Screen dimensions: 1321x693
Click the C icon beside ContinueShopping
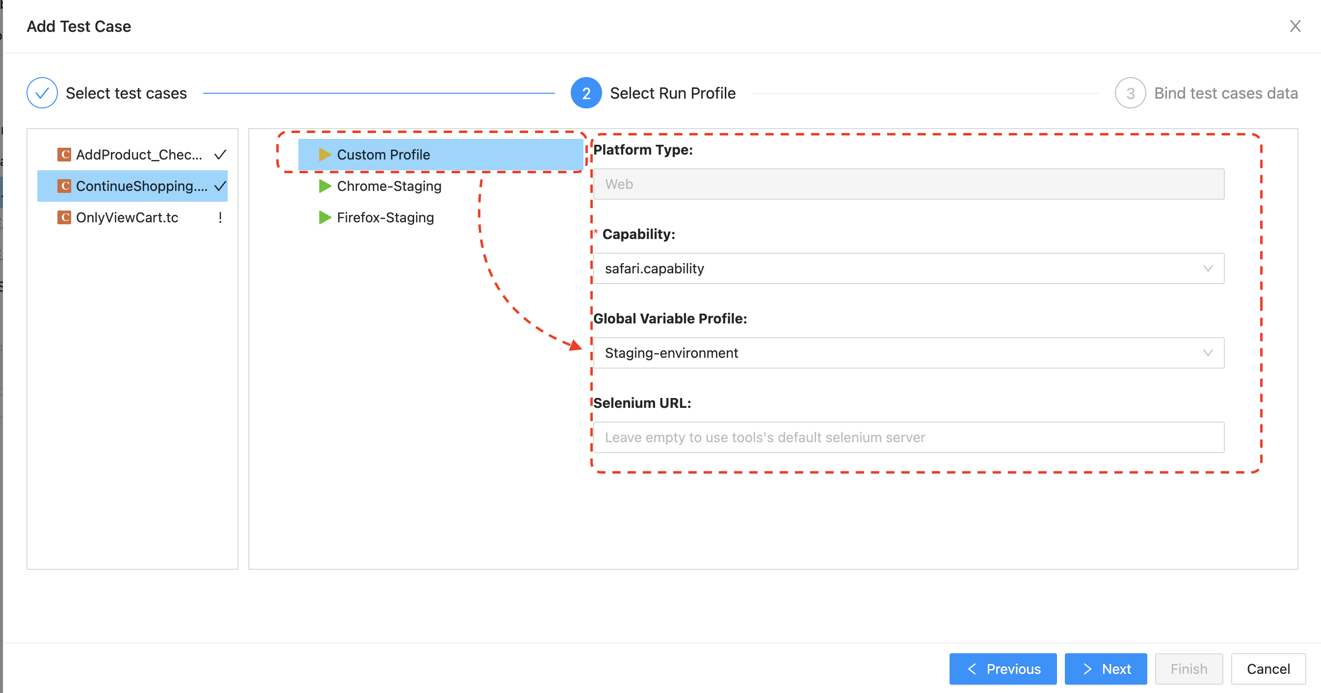64,186
